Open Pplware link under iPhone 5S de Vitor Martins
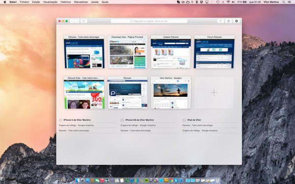The height and width of the screenshot is (184, 295). pyautogui.click(x=136, y=131)
